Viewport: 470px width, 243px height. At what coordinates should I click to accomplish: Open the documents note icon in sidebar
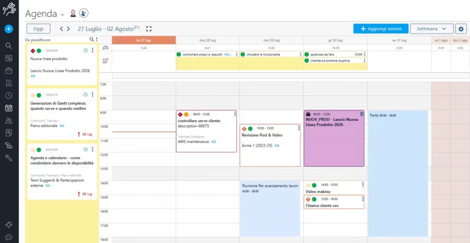tap(9, 133)
